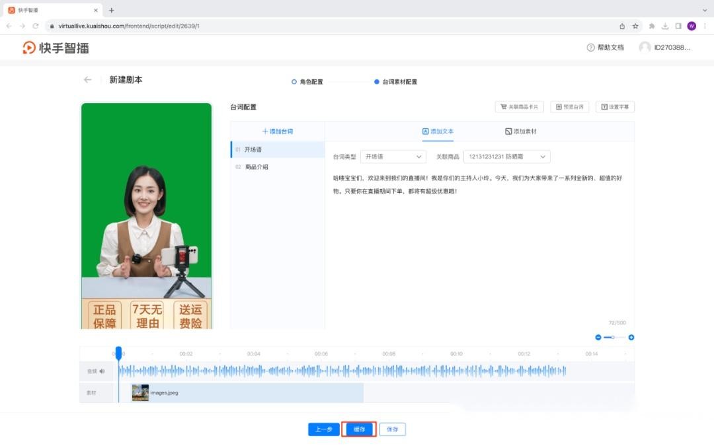This screenshot has height=446, width=714.
Task: Click the 缓存 button
Action: click(359, 429)
